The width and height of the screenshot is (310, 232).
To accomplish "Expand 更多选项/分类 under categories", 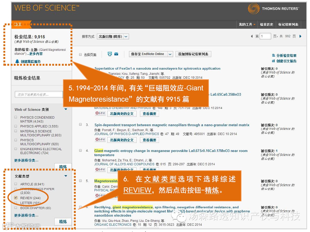I will pyautogui.click(x=26, y=160).
